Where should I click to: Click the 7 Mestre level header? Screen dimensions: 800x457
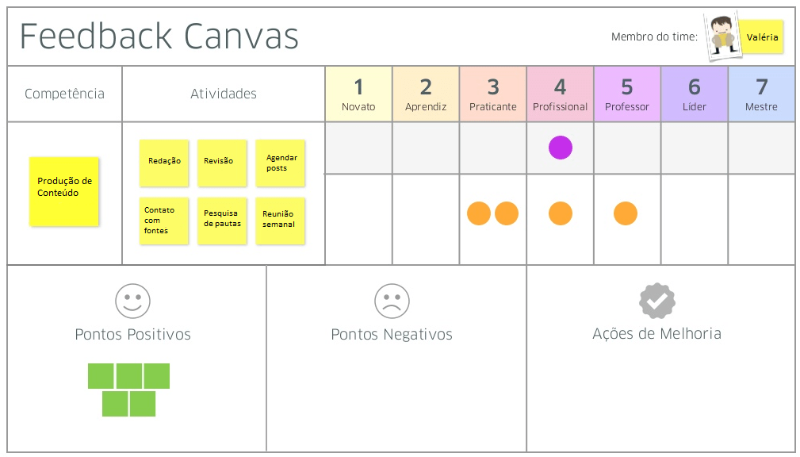[761, 94]
